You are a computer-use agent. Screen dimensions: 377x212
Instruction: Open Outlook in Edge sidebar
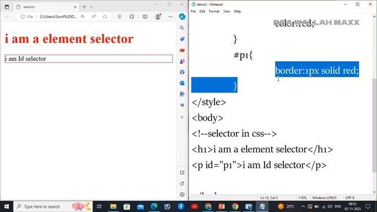tap(182, 83)
